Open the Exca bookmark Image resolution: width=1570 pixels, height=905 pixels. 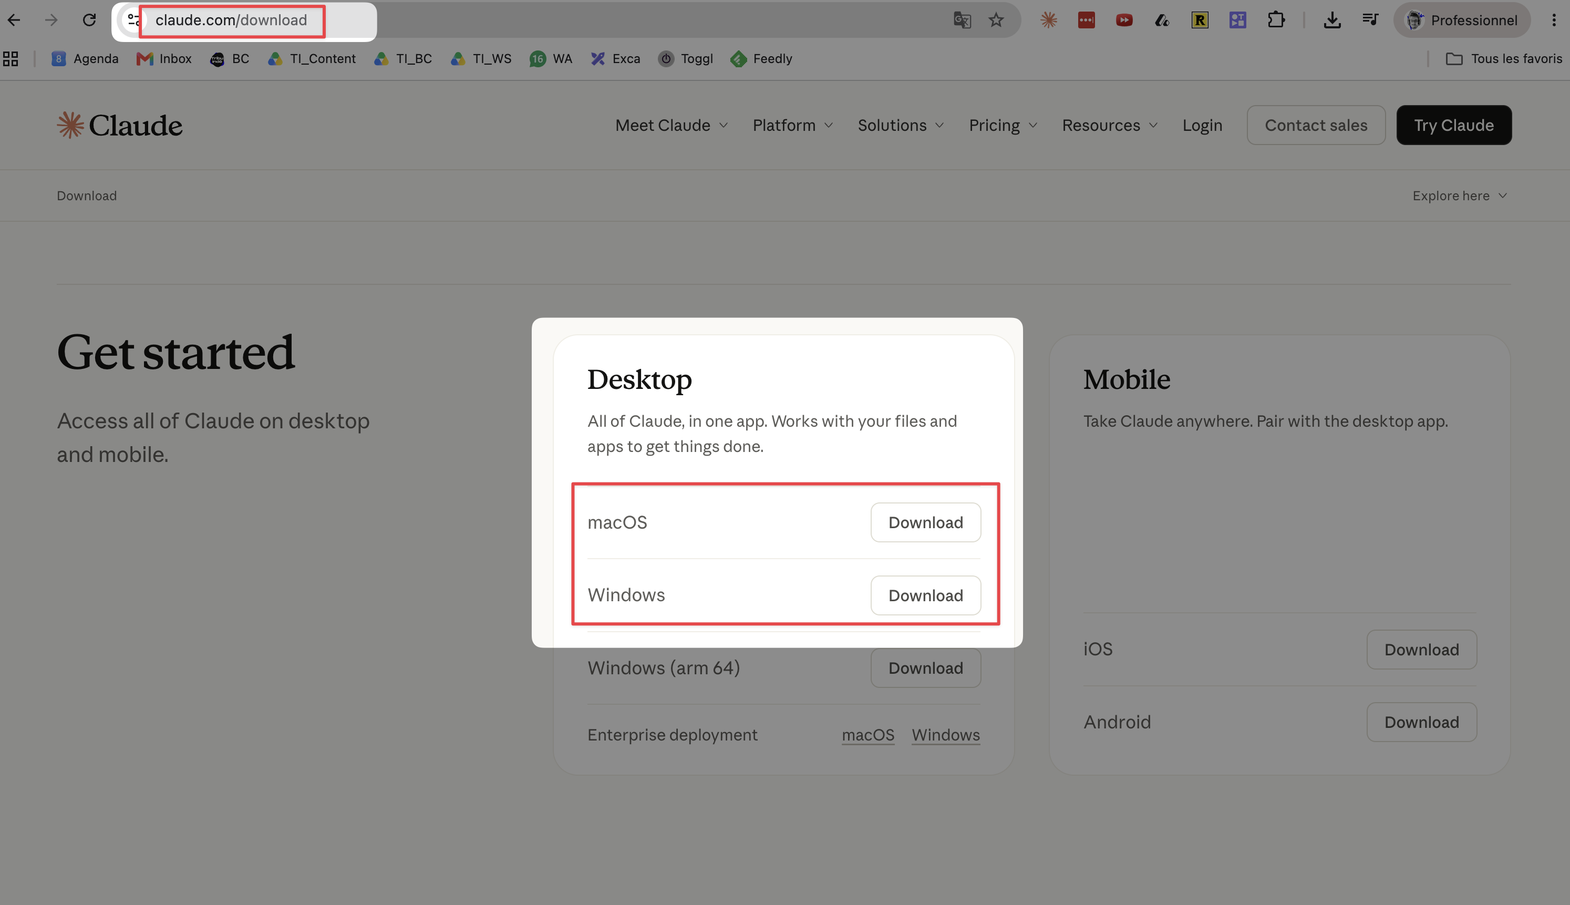tap(616, 58)
